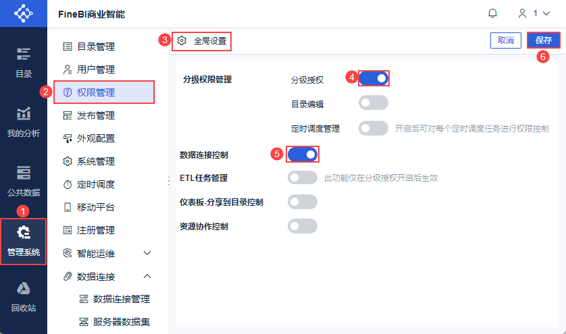This screenshot has height=334, width=566.
Task: Click the FineBI logo icon
Action: tap(24, 13)
